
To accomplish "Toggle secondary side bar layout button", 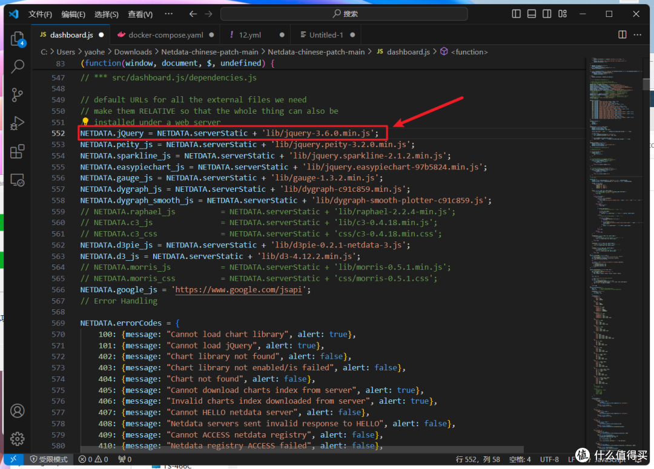I will [x=547, y=14].
